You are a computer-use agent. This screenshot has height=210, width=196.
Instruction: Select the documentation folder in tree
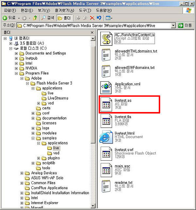(x=51, y=118)
